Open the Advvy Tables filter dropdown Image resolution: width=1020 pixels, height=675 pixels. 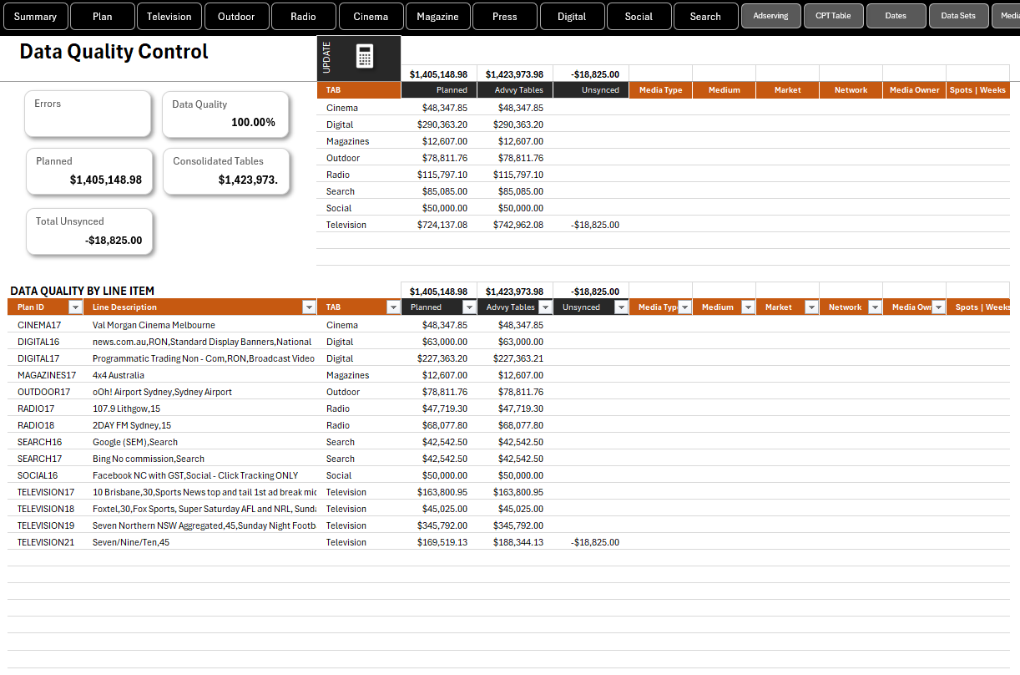(545, 307)
